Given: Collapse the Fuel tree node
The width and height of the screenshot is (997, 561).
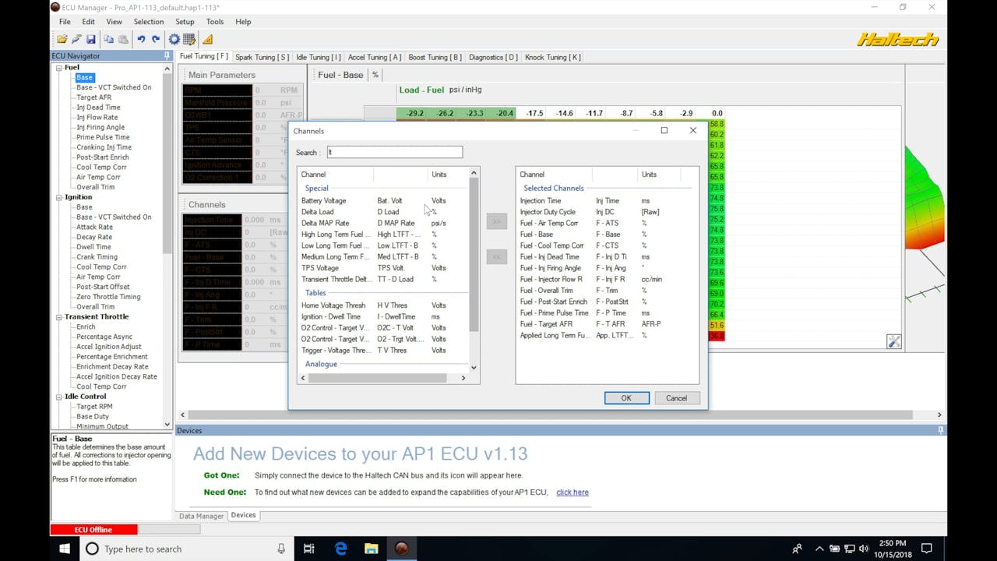Looking at the screenshot, I should pyautogui.click(x=58, y=68).
